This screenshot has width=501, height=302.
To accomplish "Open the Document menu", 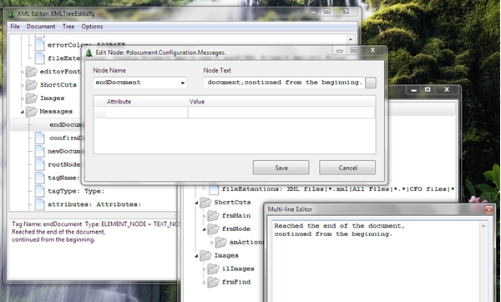I will [41, 27].
